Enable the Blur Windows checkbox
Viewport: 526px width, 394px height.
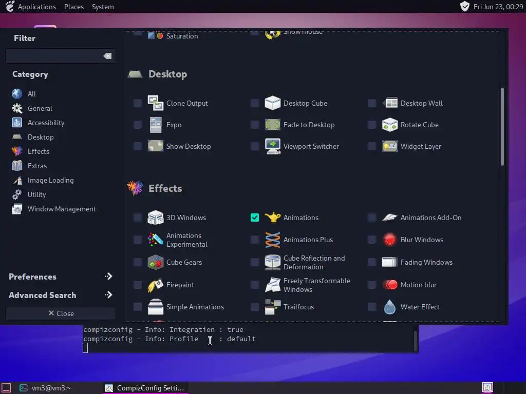click(x=372, y=240)
